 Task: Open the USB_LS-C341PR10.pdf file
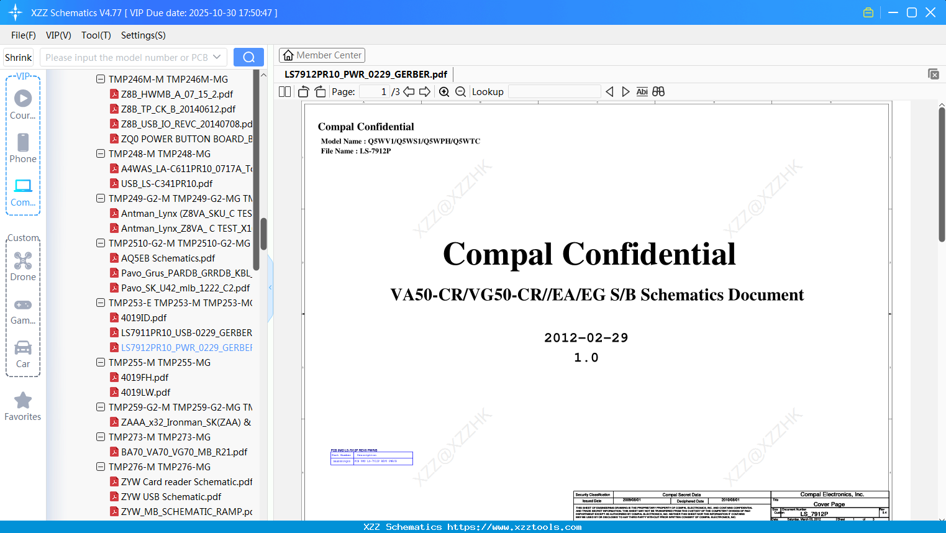coord(161,184)
